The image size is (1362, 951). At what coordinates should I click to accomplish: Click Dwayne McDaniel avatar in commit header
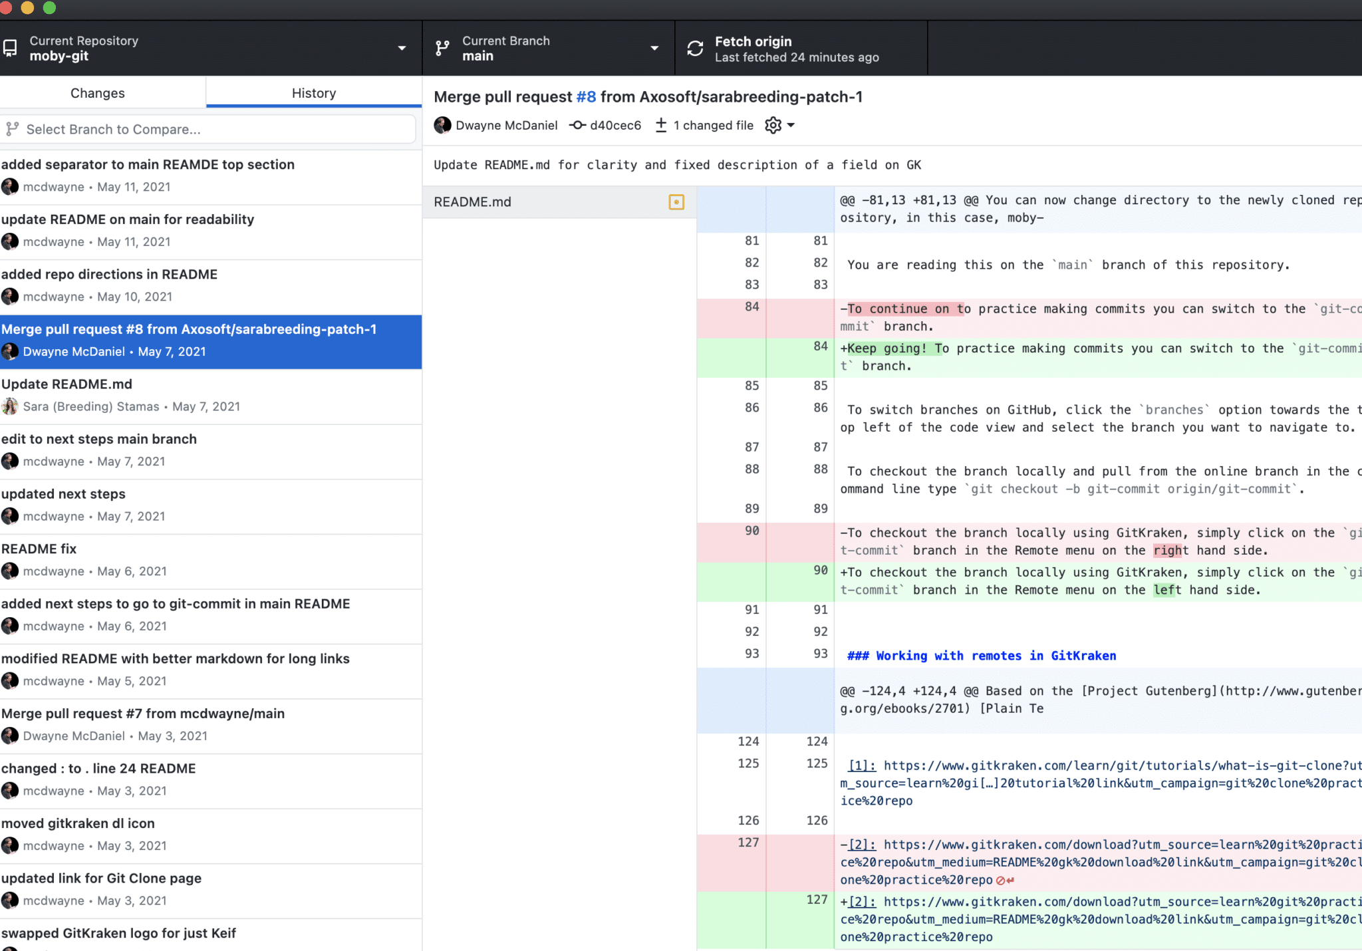pos(442,125)
